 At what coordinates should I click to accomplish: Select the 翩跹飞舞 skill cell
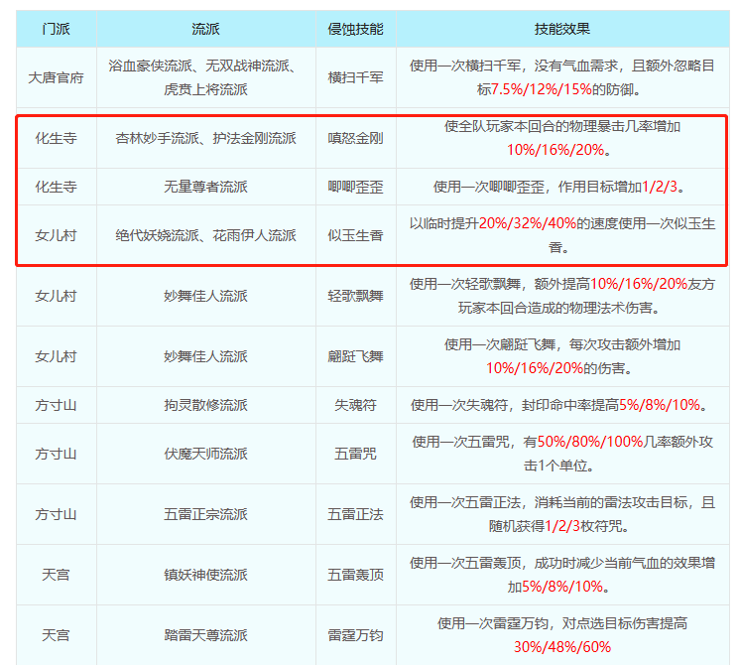[x=356, y=356]
